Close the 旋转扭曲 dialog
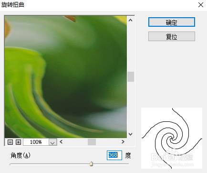Screen dimensions: 207x173 (x=201, y=5)
